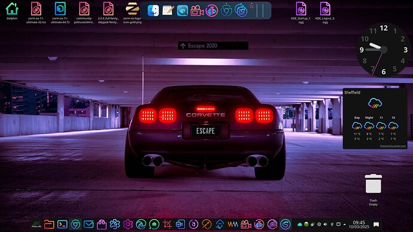Launch pink video camera icon in top dock

tap(197, 11)
